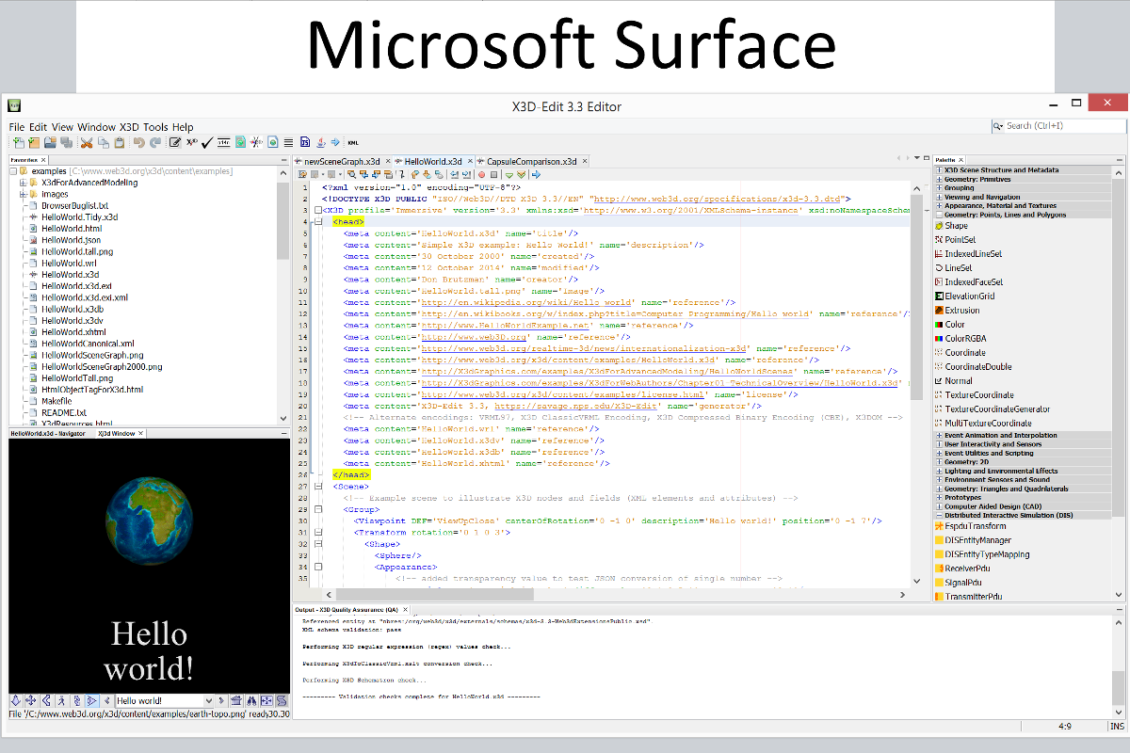The height and width of the screenshot is (753, 1130).
Task: Click the Save All toolbar icon
Action: point(67,143)
